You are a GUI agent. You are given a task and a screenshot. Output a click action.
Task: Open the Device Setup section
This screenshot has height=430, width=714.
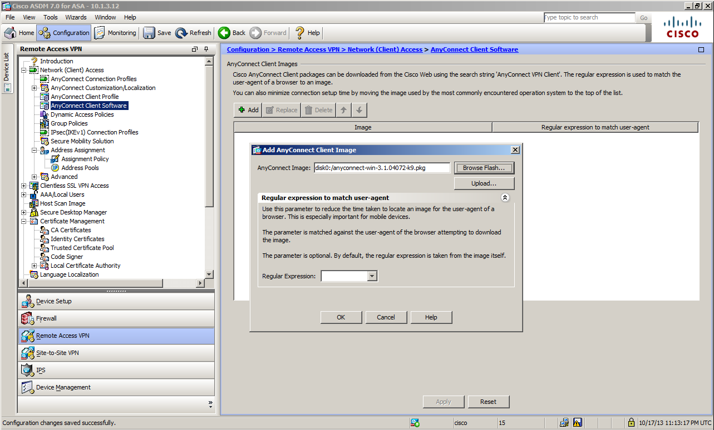[116, 301]
